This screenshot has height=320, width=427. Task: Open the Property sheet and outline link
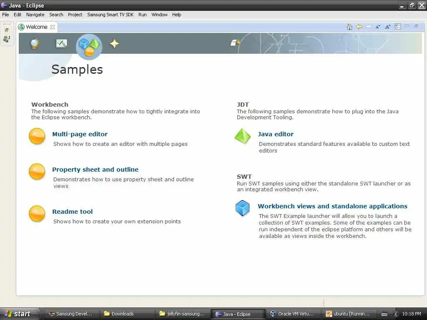(x=95, y=169)
